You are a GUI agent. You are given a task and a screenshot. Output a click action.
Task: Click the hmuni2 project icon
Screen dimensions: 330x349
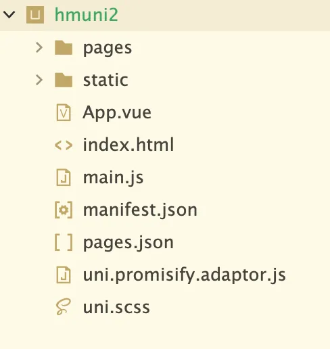tap(35, 15)
